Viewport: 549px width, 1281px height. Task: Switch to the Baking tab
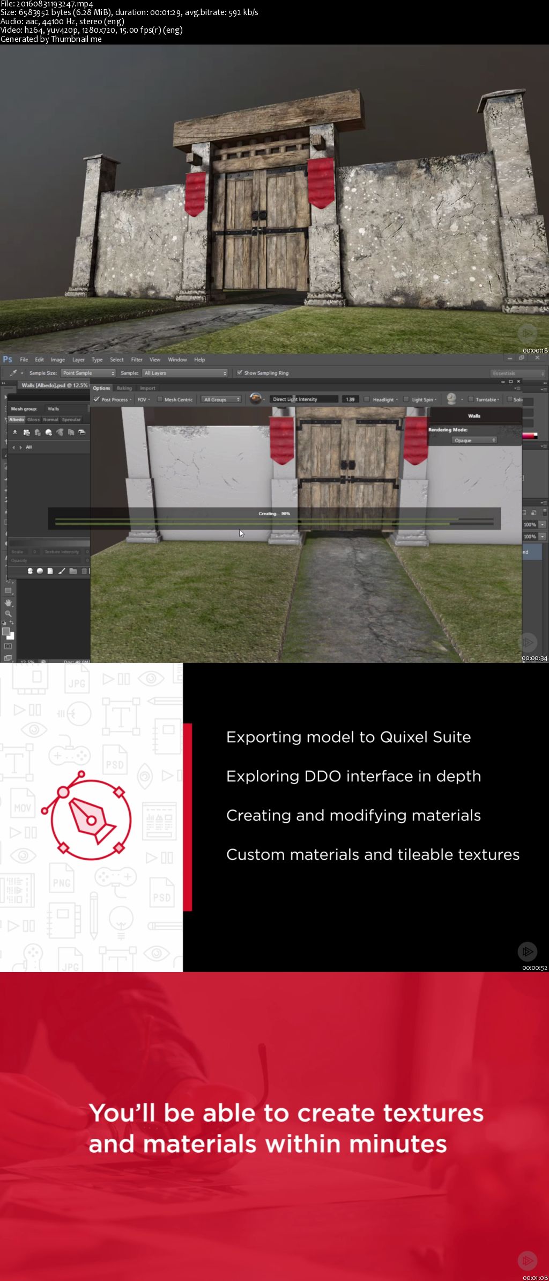[x=124, y=388]
